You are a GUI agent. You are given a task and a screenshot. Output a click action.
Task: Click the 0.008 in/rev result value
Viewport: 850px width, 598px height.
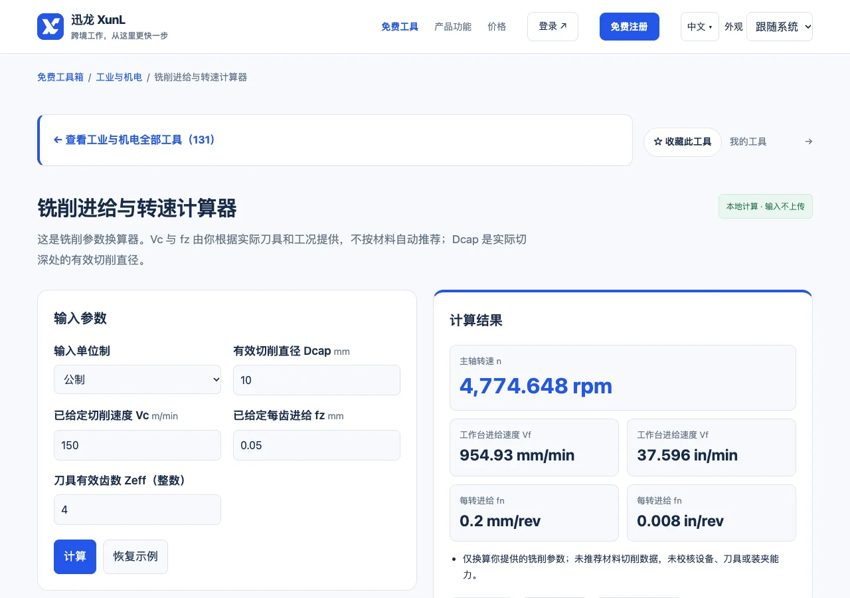[x=680, y=521]
